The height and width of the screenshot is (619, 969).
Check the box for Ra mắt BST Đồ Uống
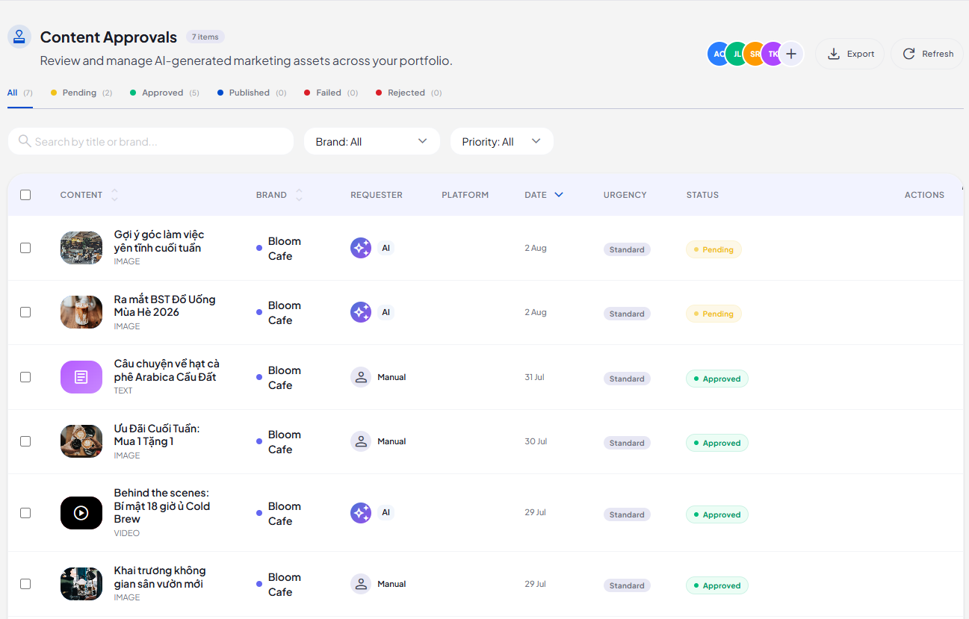pyautogui.click(x=25, y=312)
